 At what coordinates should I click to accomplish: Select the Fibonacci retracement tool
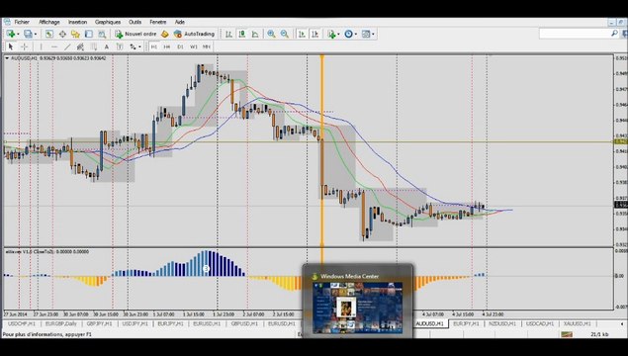(x=94, y=46)
